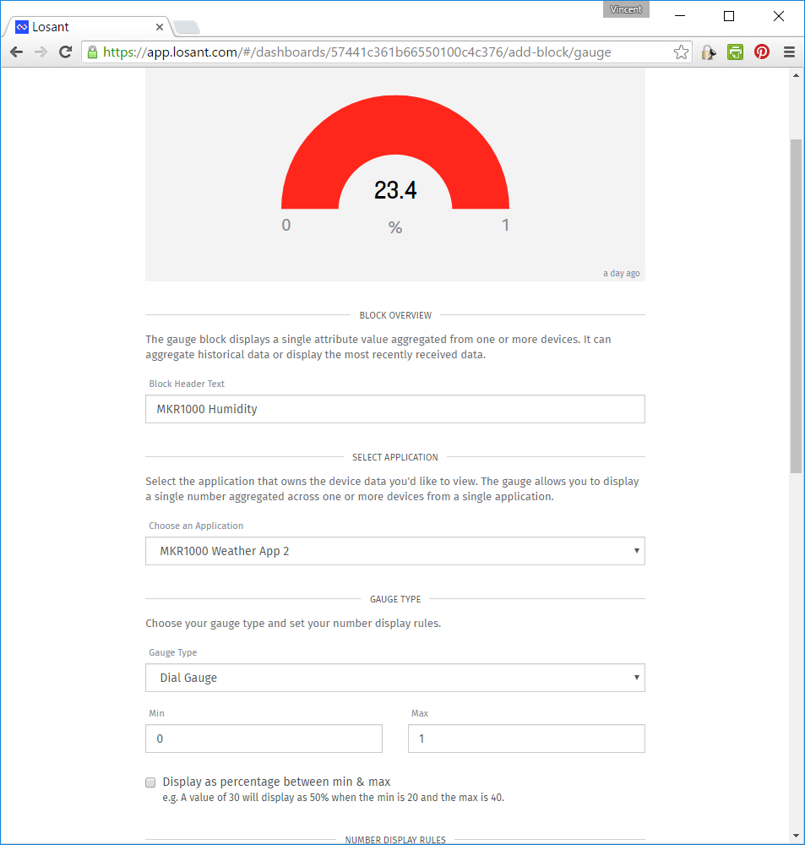Viewport: 805px width, 845px height.
Task: Click the GAUGE TYPE section heading
Action: tap(395, 599)
